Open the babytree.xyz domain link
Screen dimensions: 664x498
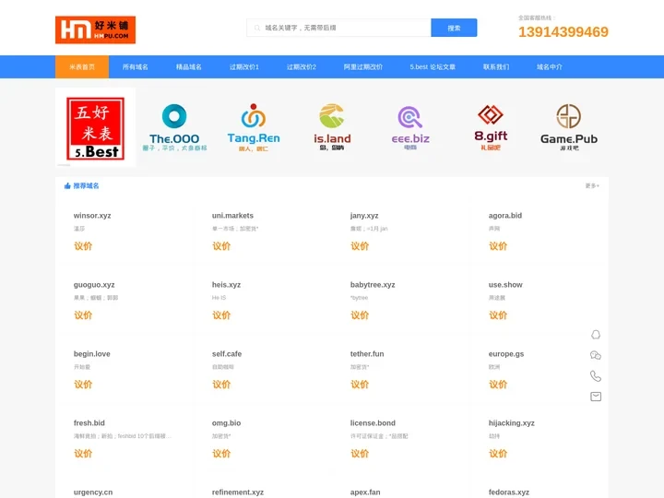373,285
